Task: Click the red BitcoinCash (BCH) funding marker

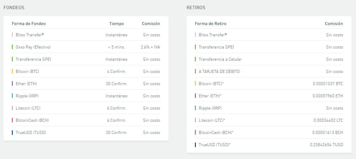Action: (13, 120)
